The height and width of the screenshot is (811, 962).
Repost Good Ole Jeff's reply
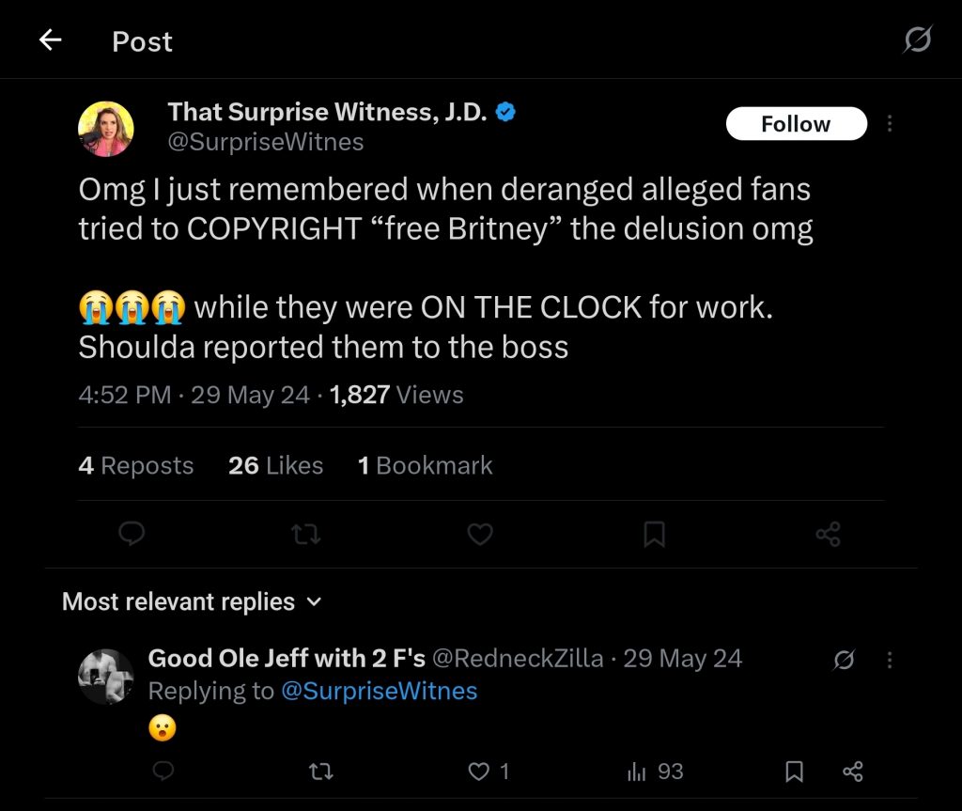(321, 772)
